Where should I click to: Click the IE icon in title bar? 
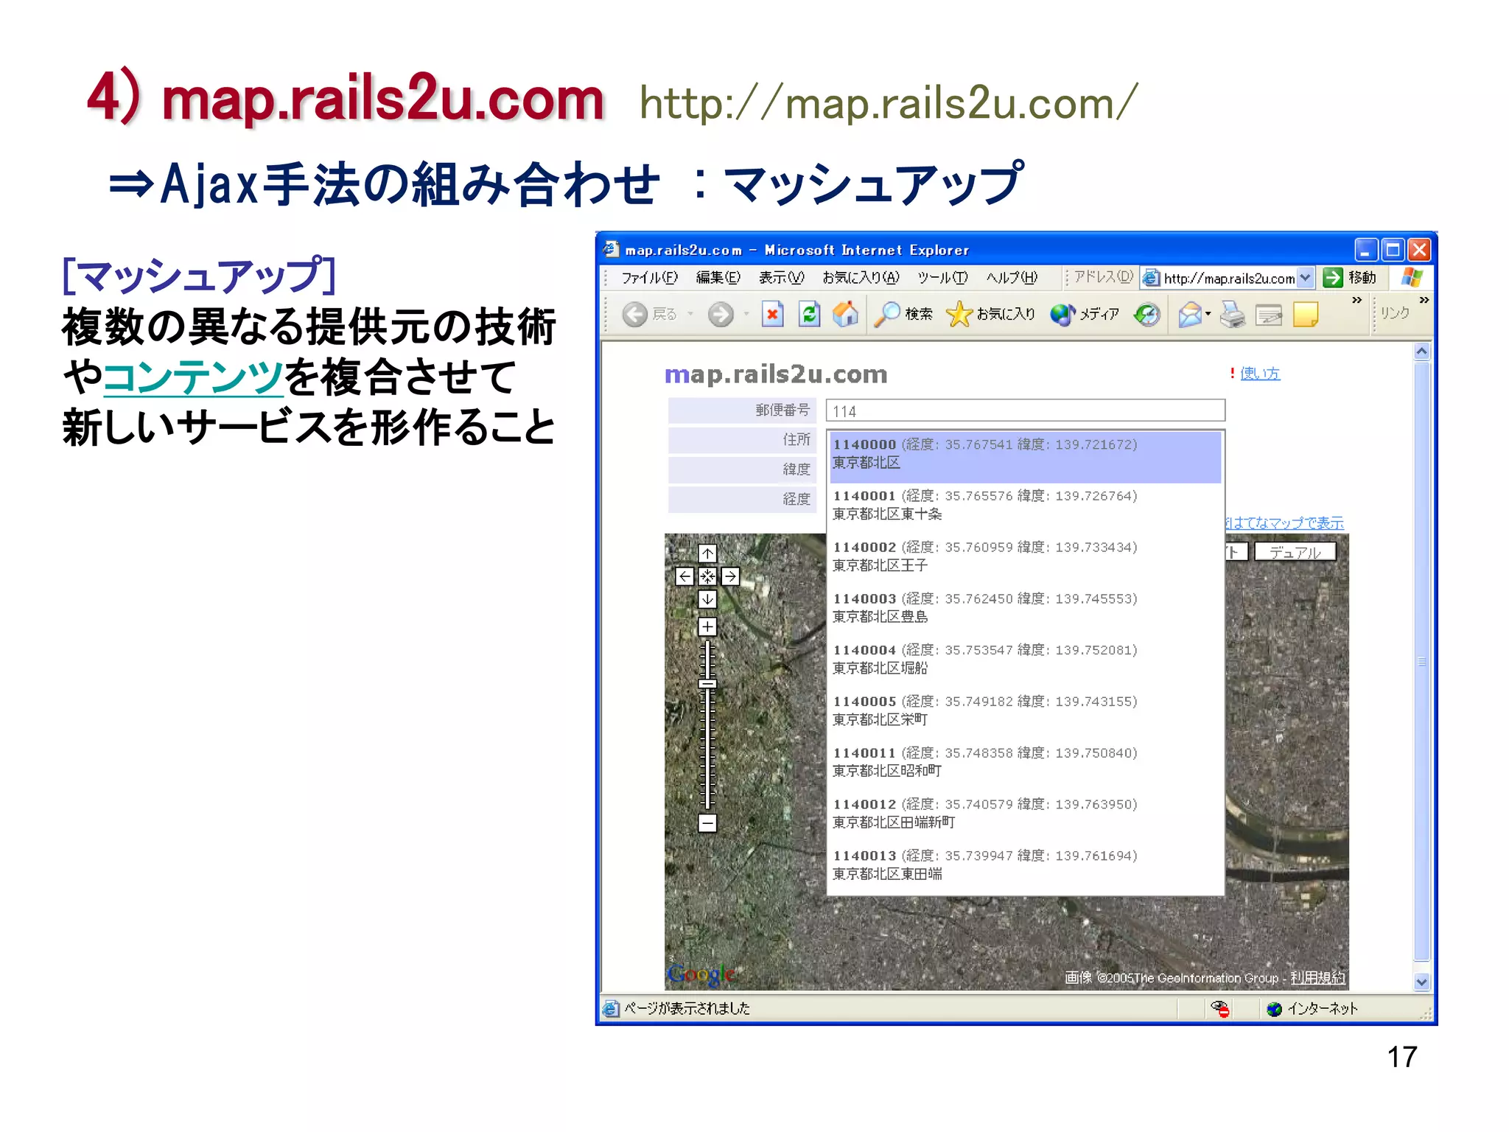(x=611, y=249)
